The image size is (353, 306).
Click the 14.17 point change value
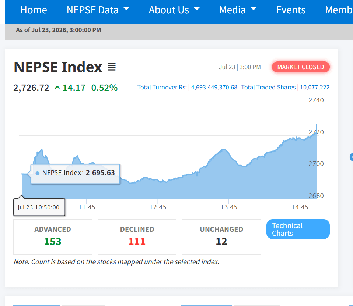pyautogui.click(x=74, y=88)
